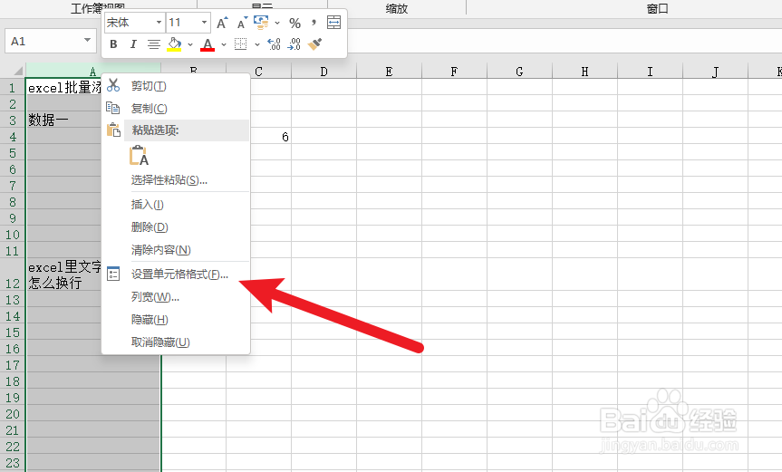This screenshot has width=782, height=472.
Task: Select column C header
Action: coord(258,72)
